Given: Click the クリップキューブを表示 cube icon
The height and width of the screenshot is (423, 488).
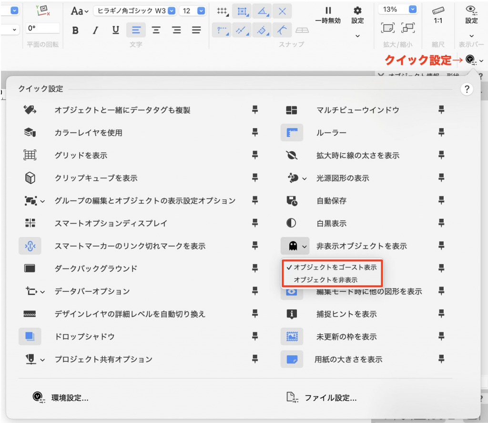Looking at the screenshot, I should [30, 178].
